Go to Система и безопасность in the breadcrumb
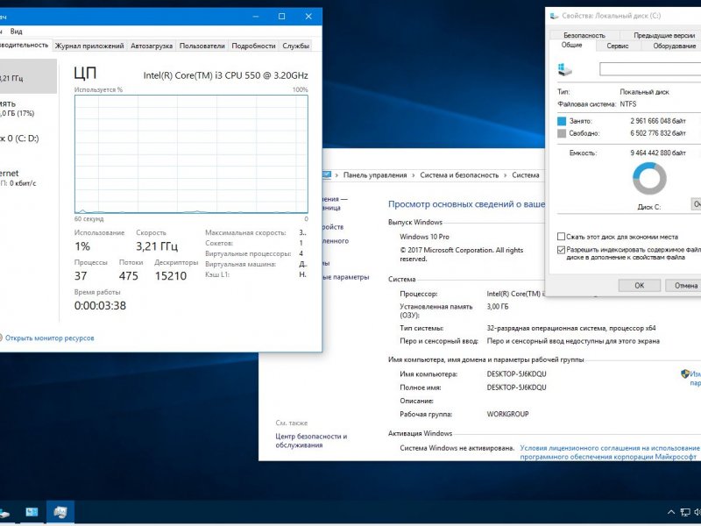The image size is (701, 526). pos(459,175)
